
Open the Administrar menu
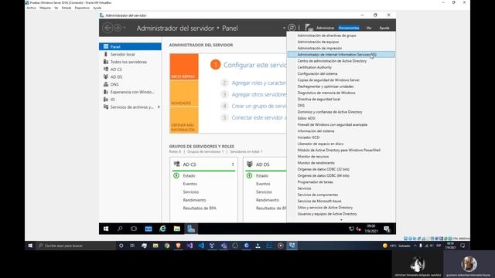coord(325,28)
